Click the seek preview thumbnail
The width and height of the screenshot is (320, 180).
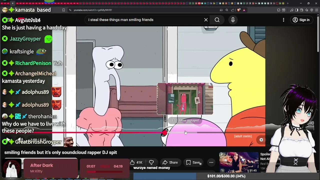pyautogui.click(x=185, y=99)
